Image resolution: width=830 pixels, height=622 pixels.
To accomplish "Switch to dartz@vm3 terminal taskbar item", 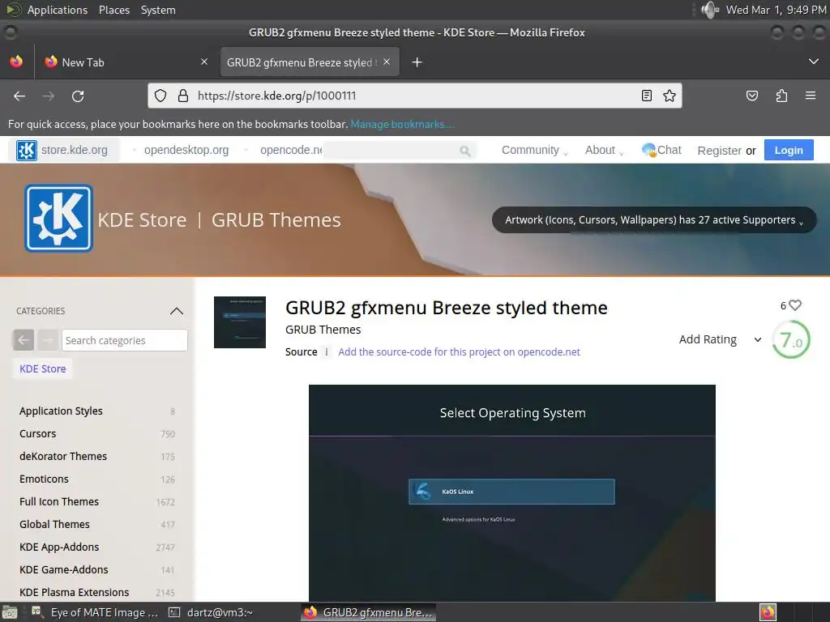I will point(211,612).
